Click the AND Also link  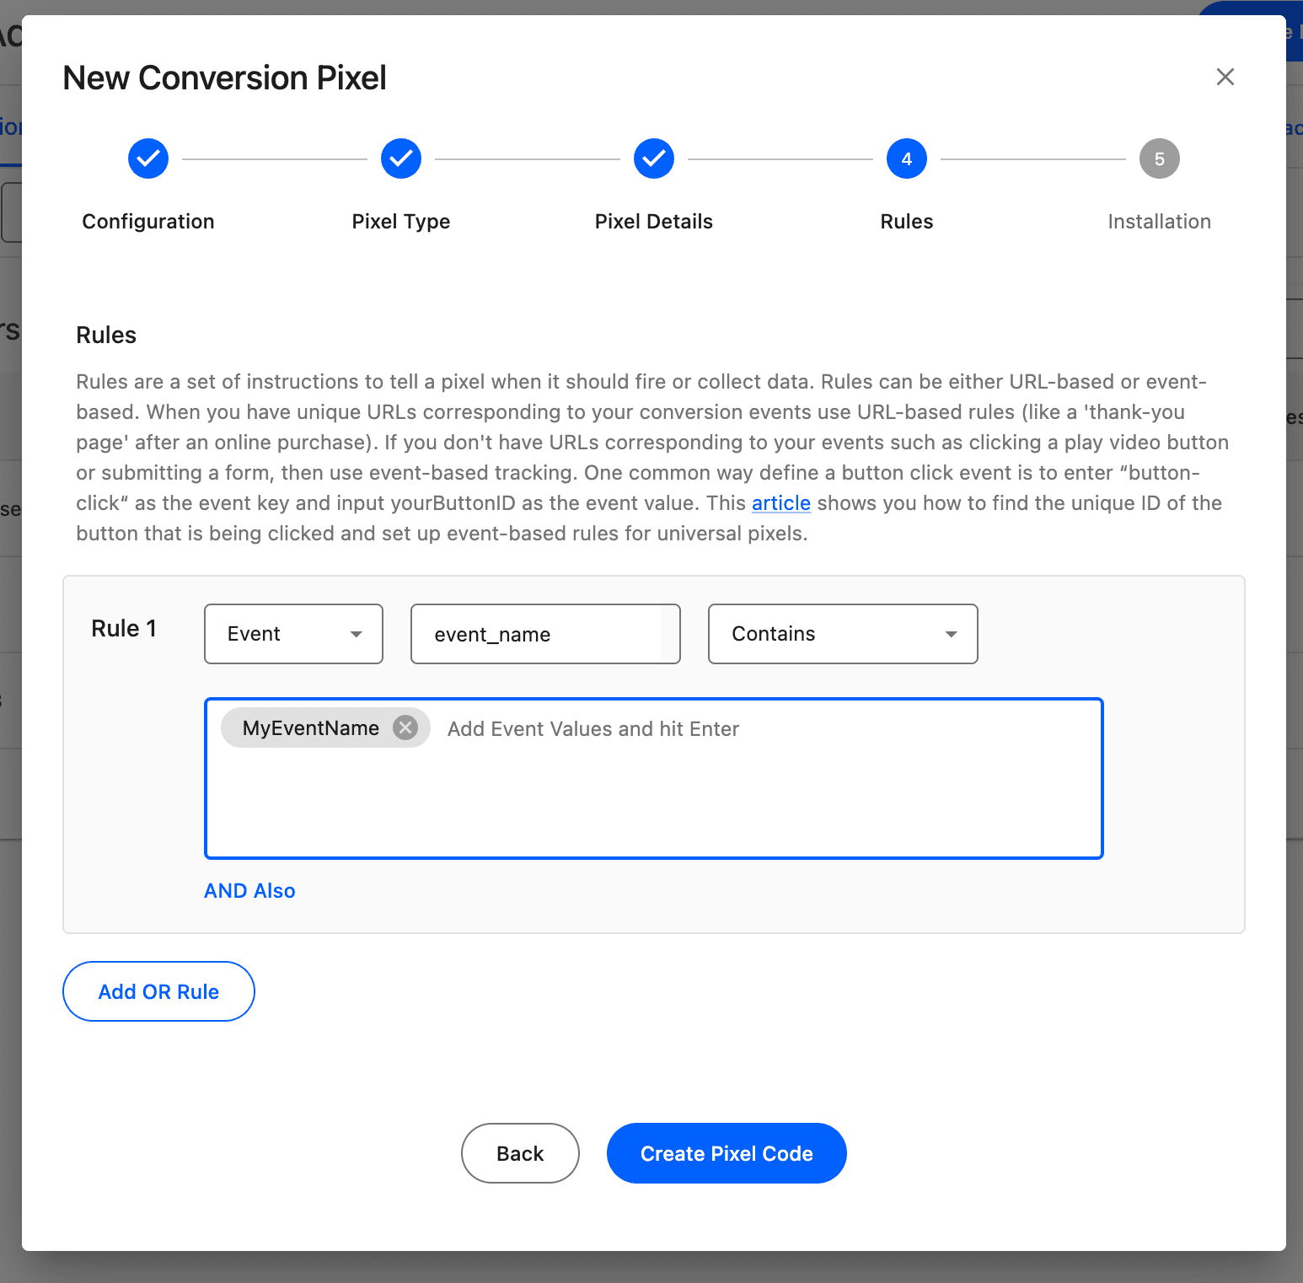point(249,891)
